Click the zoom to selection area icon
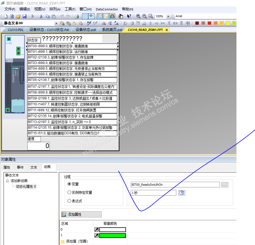255x245 pixels. point(151,16)
